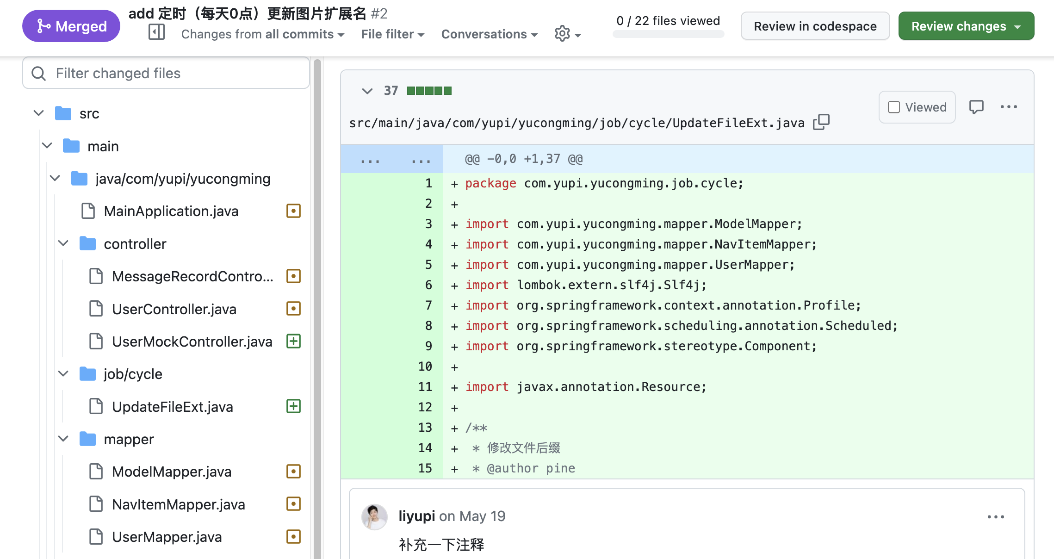Click comment on file speech bubble icon

coord(976,107)
